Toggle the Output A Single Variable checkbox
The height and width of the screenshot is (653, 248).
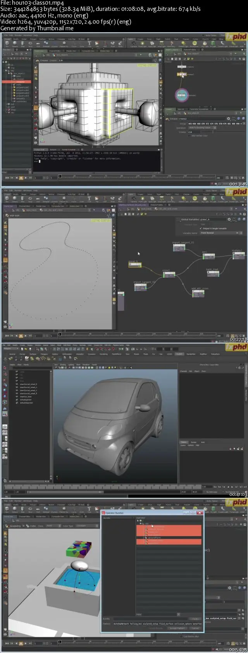point(201,229)
